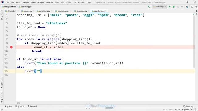Click the Ant tool window tab on right edge
This screenshot has width=198, height=111.
(196, 13)
